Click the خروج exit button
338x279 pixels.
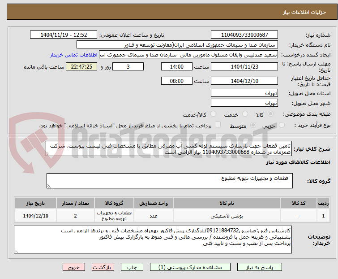tap(74, 267)
